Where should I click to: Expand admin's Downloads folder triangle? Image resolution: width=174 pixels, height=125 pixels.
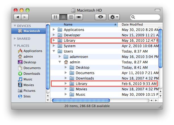(x=66, y=78)
